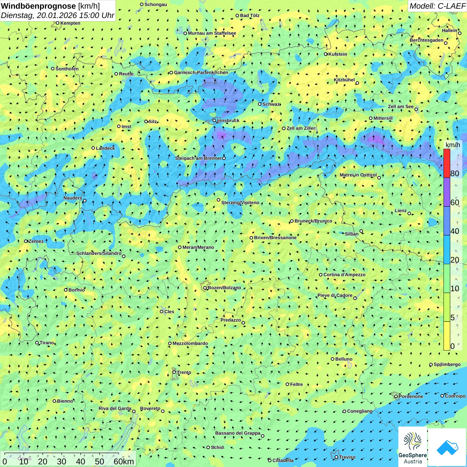The image size is (467, 467).
Task: Click the Belluno location marker
Action: 332,359
